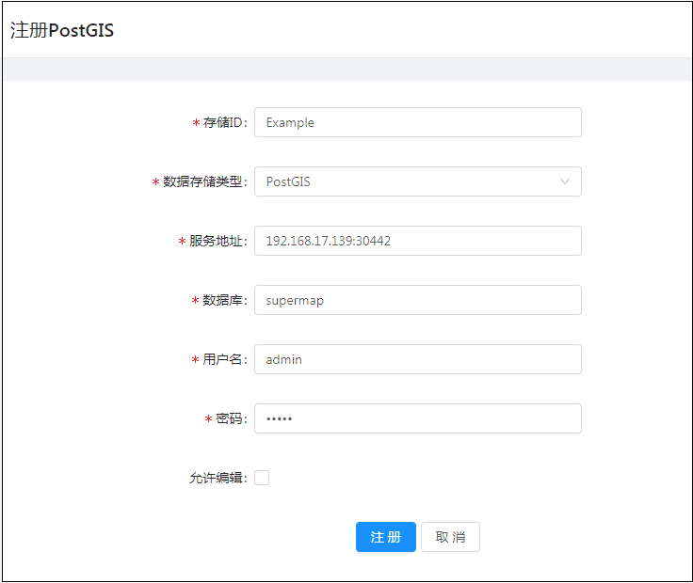Click the 允许编辑 label text
Image resolution: width=693 pixels, height=583 pixels.
[217, 479]
